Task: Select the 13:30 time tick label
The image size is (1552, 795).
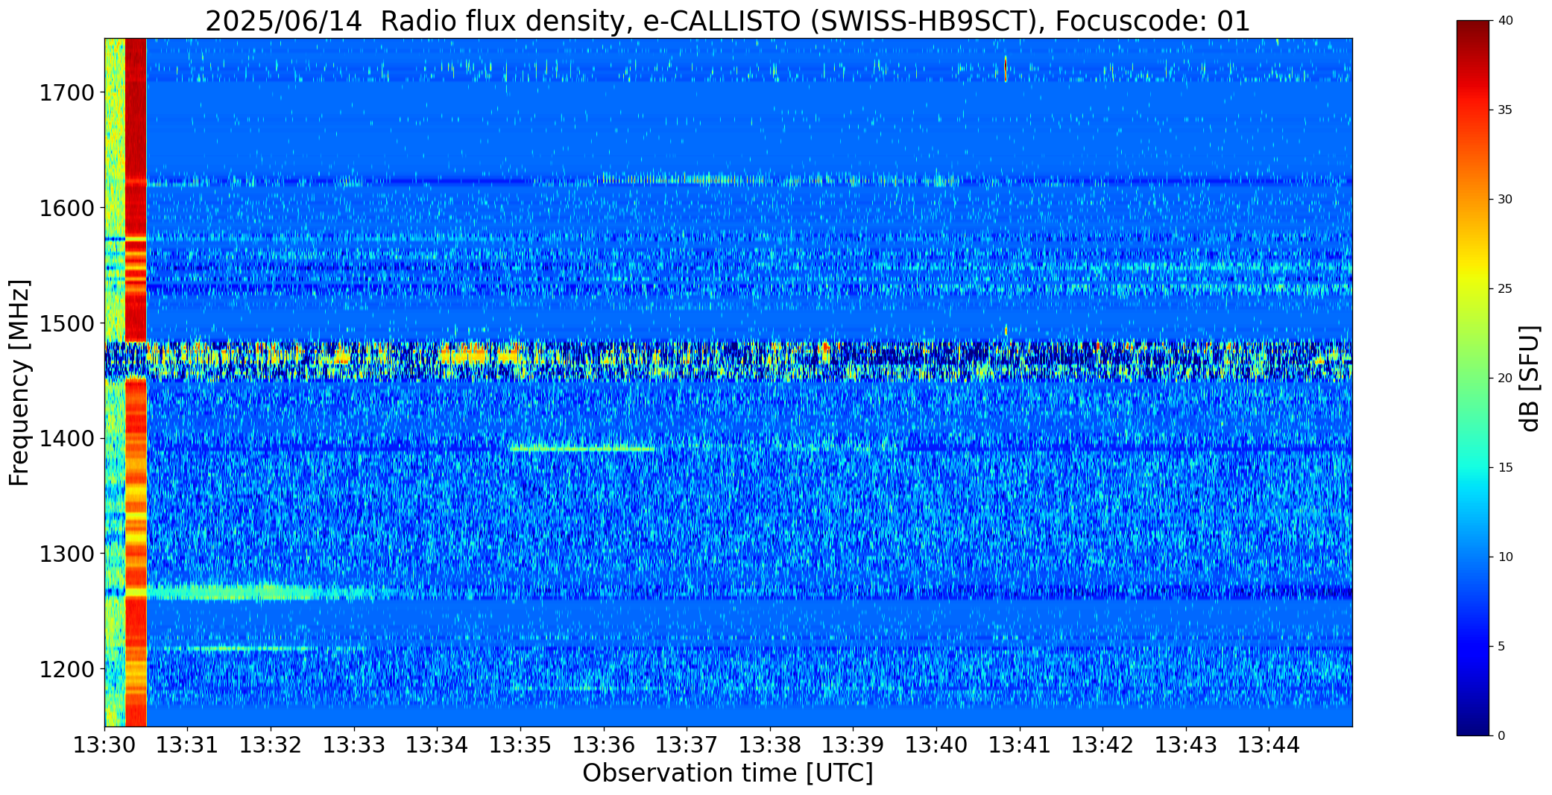Action: click(x=105, y=745)
